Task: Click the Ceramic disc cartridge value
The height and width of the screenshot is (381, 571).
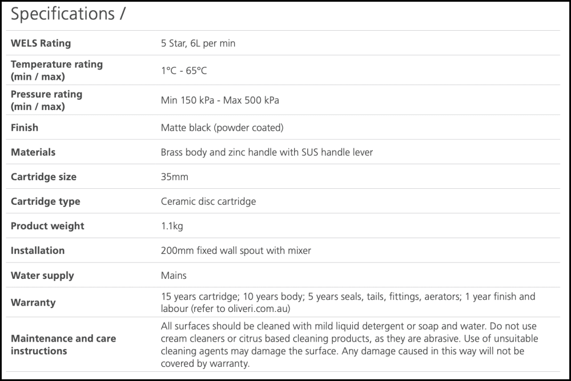Action: [208, 201]
